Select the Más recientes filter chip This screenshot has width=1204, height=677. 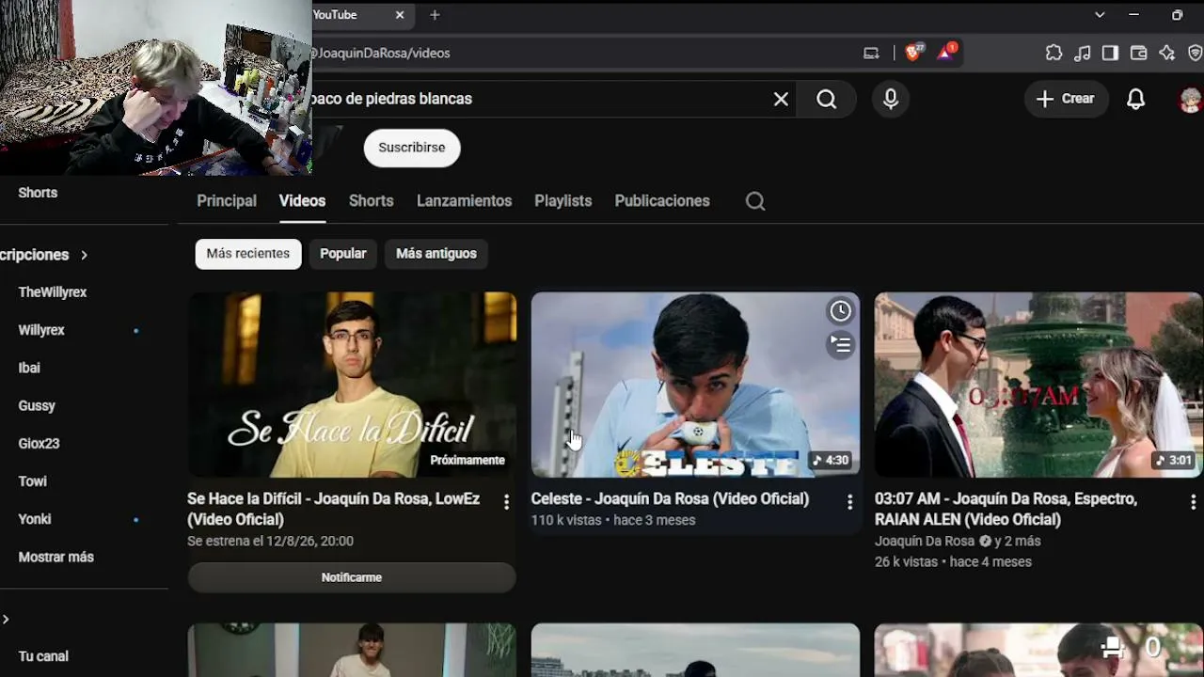point(248,254)
